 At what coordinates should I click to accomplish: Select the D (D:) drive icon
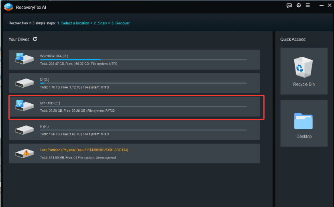(24, 83)
